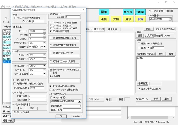178x125 pixels.
Task: Enable %から%迄送信 checkbox
Action: (x=14, y=80)
